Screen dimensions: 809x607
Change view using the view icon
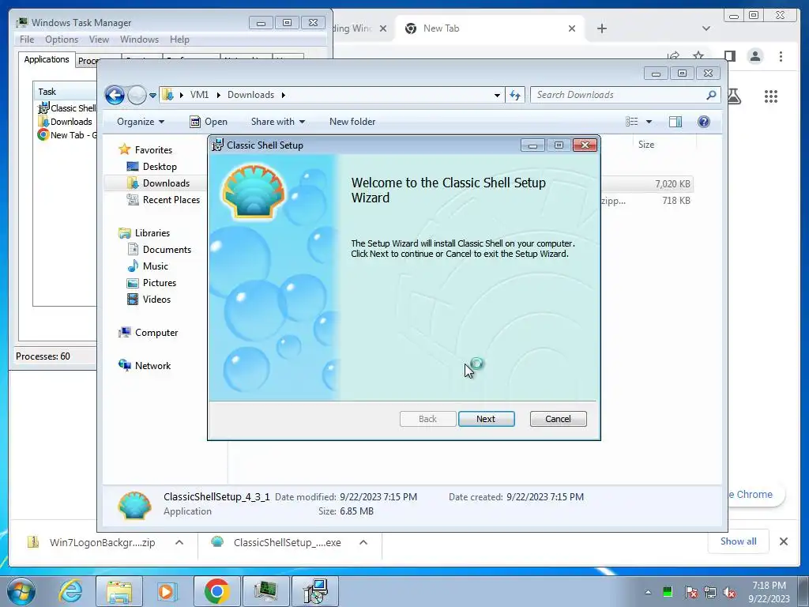(x=632, y=122)
